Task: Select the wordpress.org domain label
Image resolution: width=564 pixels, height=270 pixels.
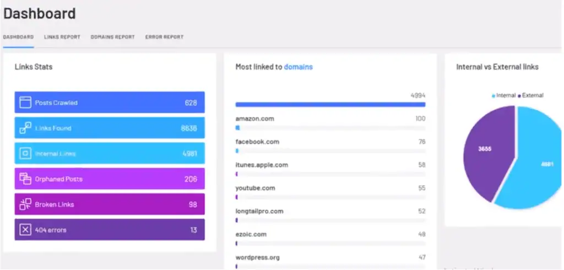Action: pos(258,257)
